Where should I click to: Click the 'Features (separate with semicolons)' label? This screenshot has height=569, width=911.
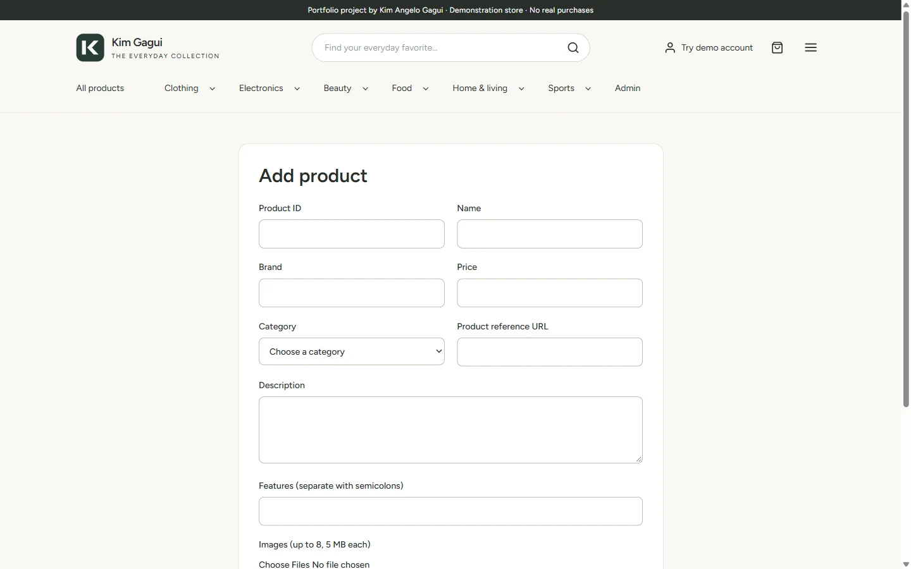pyautogui.click(x=331, y=486)
